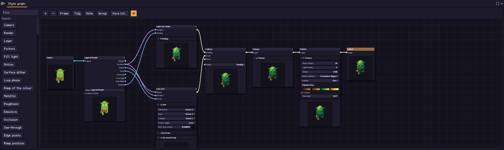This screenshot has height=150, width=504.
Task: Open the Silhouette dropdown in Line work
Action: pos(176,110)
